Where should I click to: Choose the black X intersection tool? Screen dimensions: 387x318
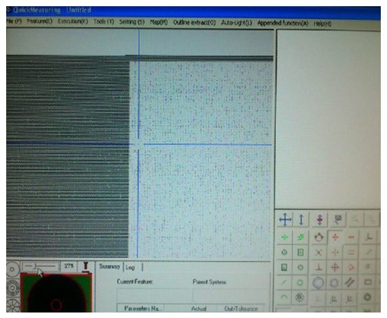pos(319,253)
